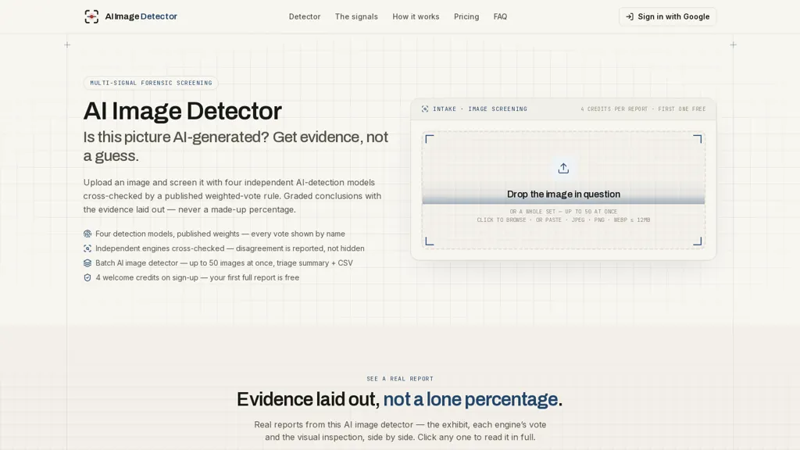
Task: View the Pricing page
Action: pyautogui.click(x=466, y=16)
